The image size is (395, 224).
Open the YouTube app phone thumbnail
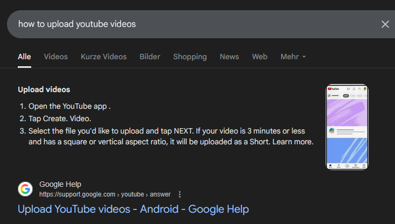click(347, 127)
